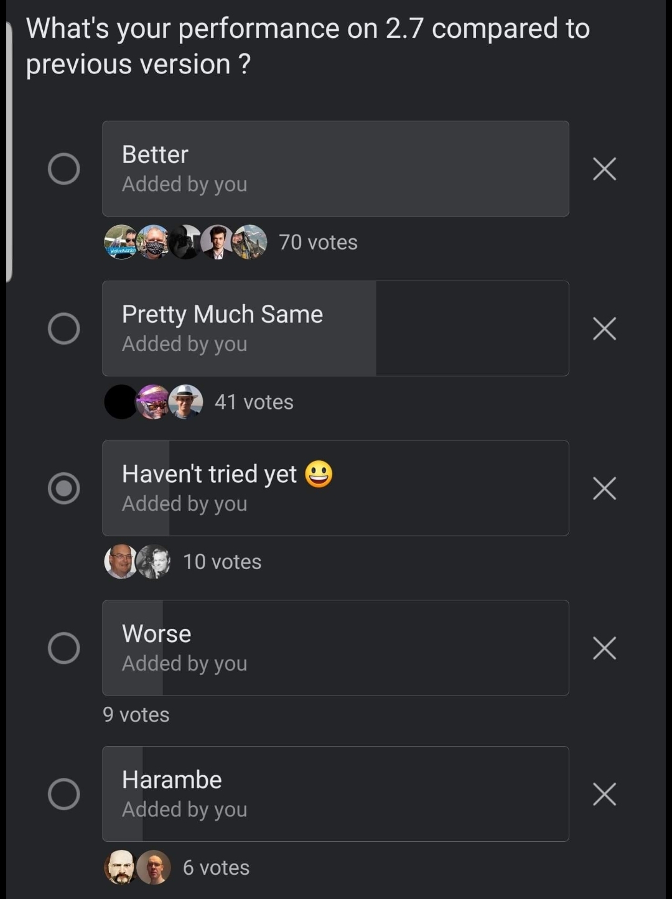
Task: Open the 41 votes voter list
Action: pyautogui.click(x=254, y=402)
